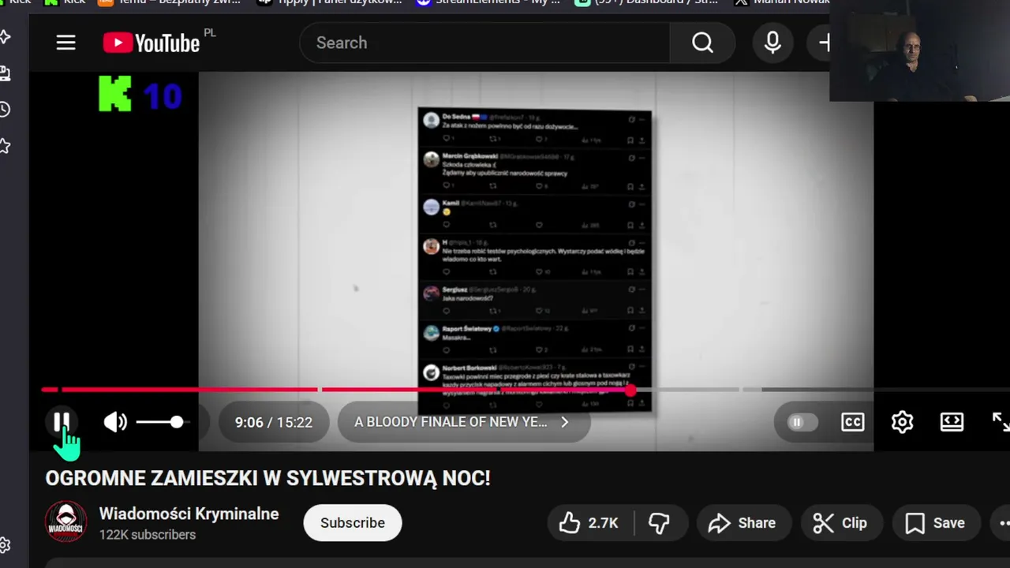Start voice search with microphone icon
Image resolution: width=1010 pixels, height=568 pixels.
[772, 43]
